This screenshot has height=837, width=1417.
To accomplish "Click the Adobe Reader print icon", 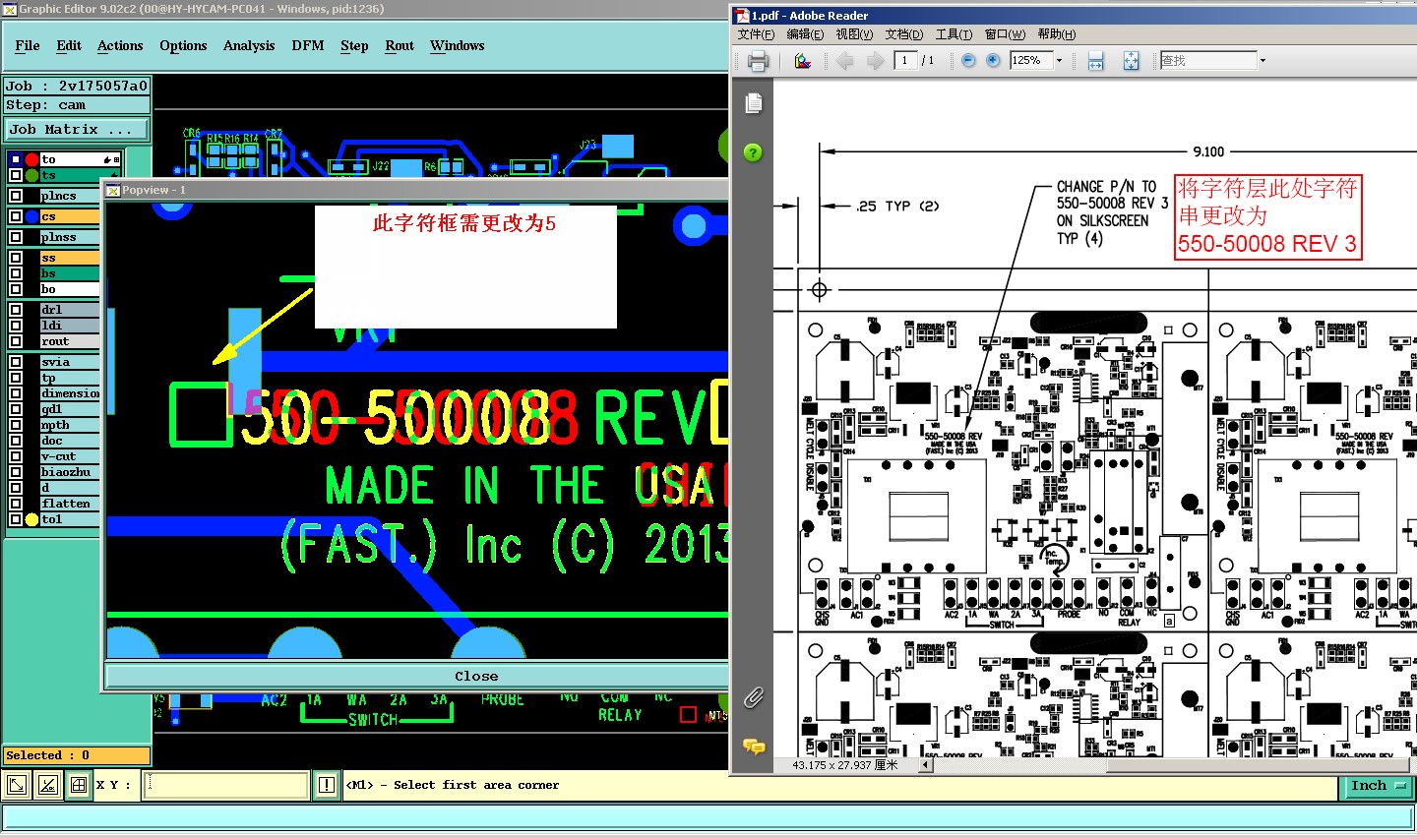I will point(758,61).
